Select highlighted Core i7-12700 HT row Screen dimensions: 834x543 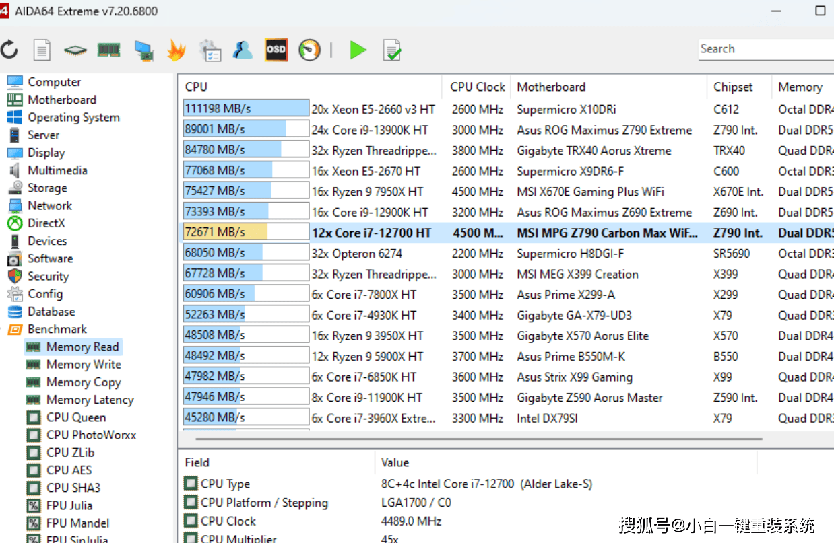click(507, 233)
